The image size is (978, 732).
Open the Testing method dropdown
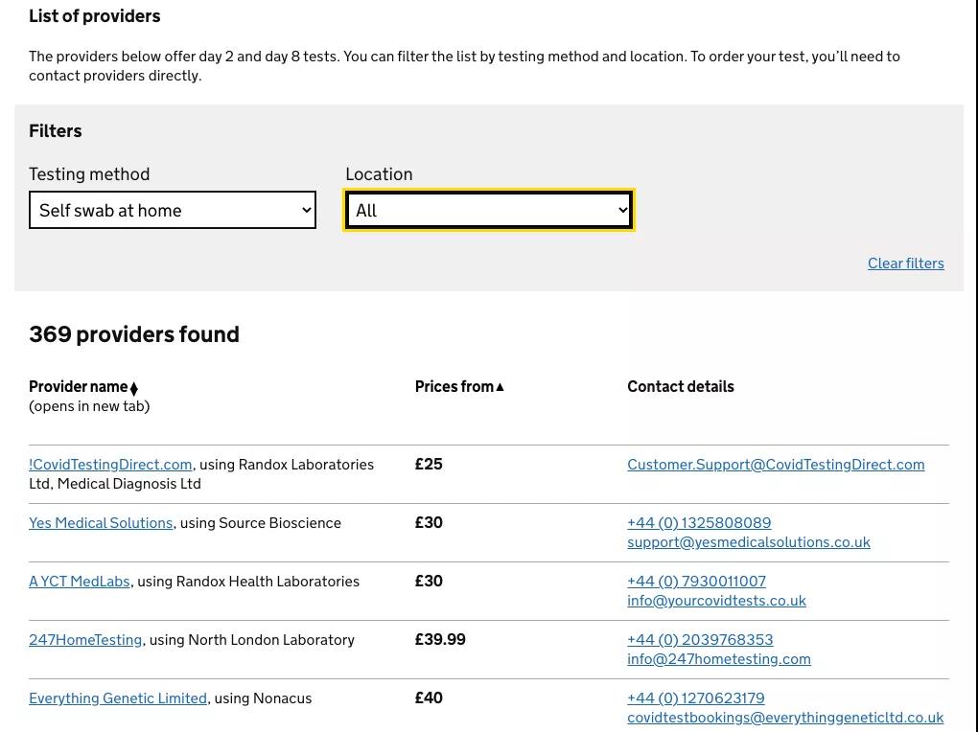click(173, 210)
